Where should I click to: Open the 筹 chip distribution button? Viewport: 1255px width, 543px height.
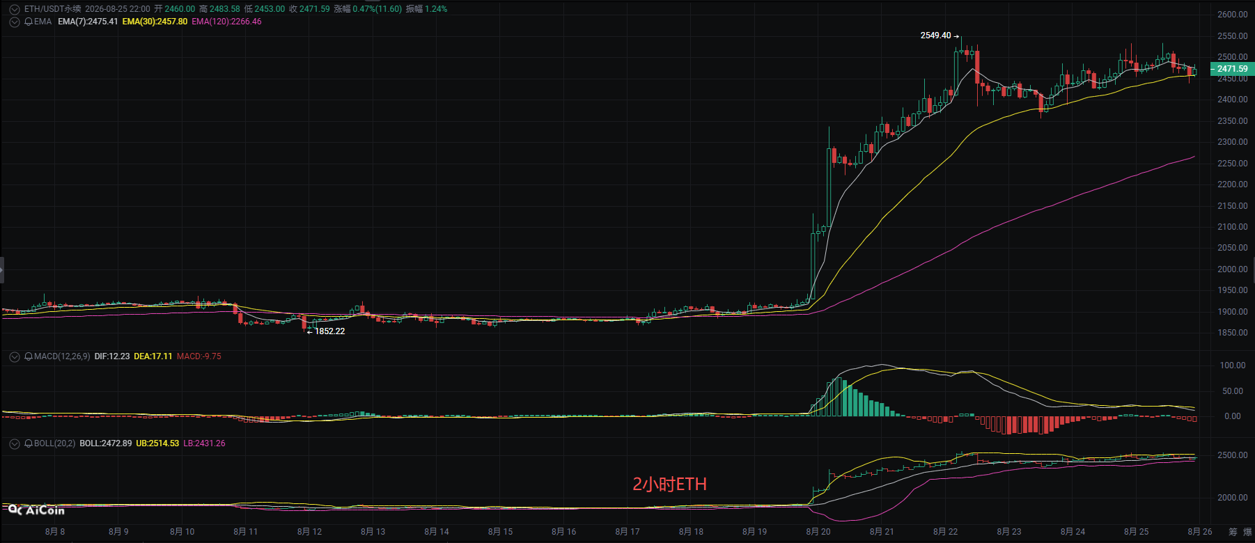pos(1233,532)
